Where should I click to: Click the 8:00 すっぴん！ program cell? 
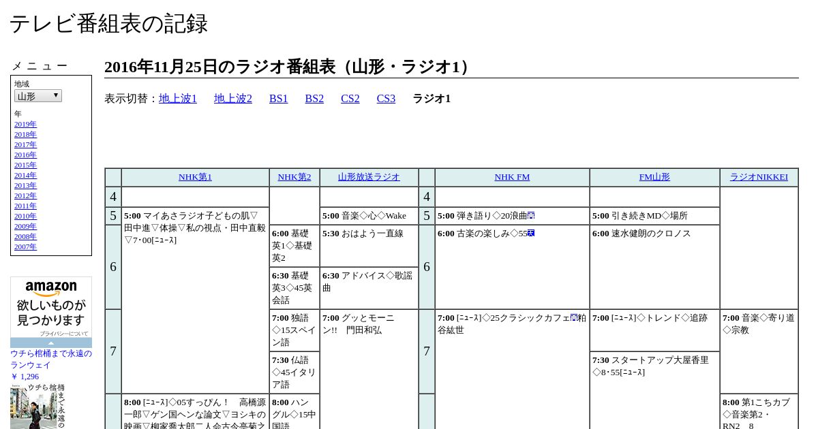[195, 411]
